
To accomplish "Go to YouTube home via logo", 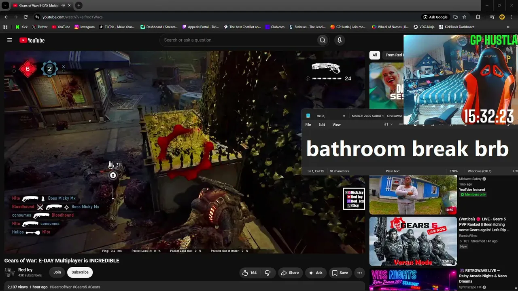I will 32,40.
